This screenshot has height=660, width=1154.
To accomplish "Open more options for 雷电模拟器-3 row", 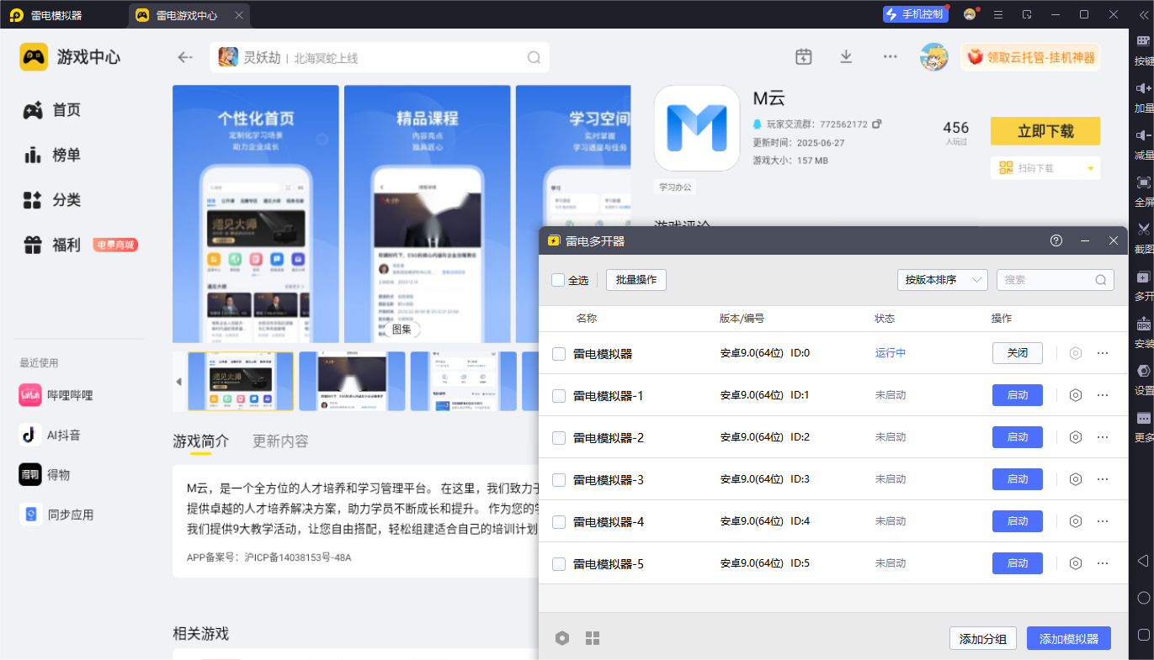I will click(1103, 479).
